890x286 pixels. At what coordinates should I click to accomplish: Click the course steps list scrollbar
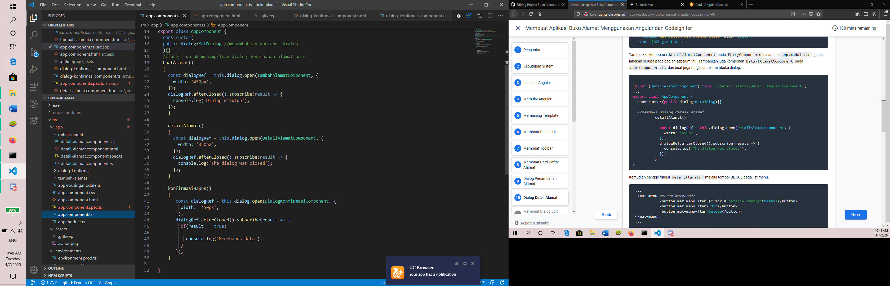click(x=574, y=81)
